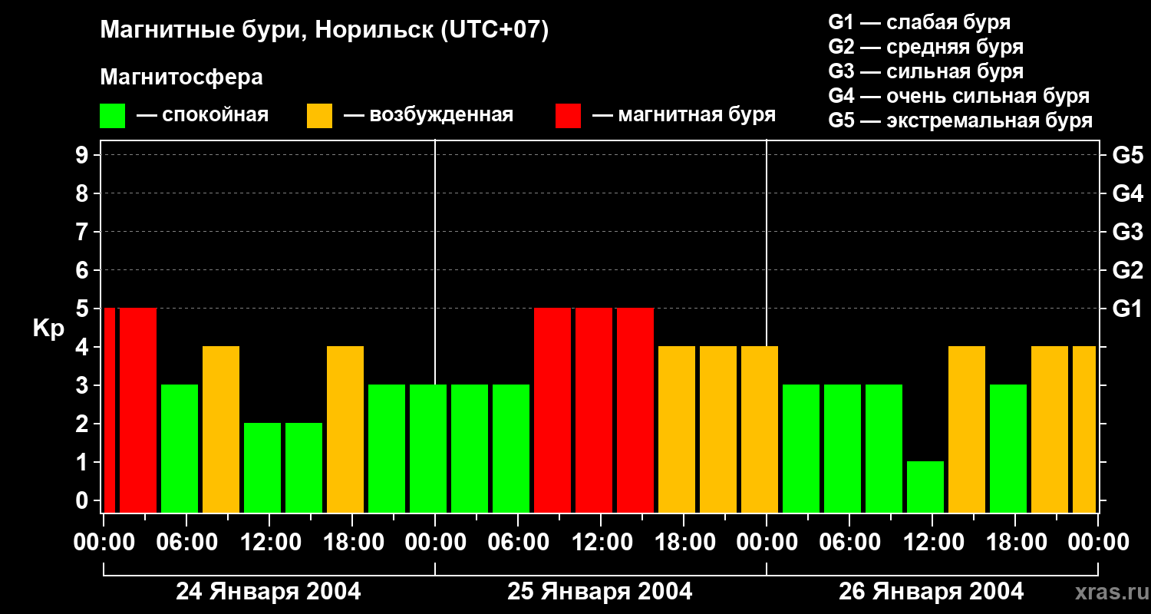
Task: Select the green bar at 06:00 on 26 January
Action: point(843,448)
